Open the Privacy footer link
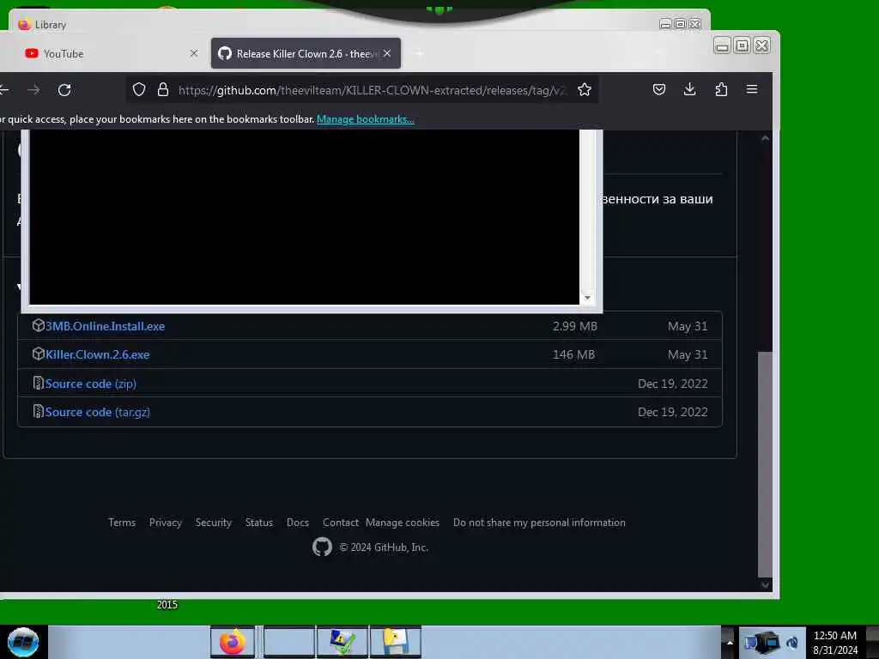 click(x=166, y=523)
